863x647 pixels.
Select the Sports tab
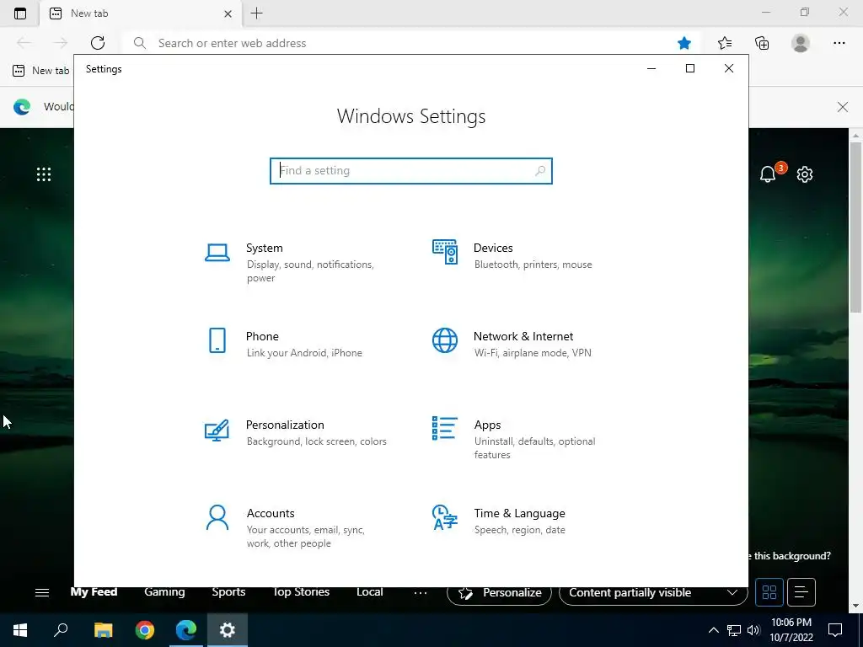tap(228, 592)
